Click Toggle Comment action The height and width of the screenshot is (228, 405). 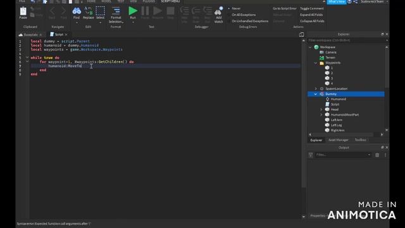[312, 8]
